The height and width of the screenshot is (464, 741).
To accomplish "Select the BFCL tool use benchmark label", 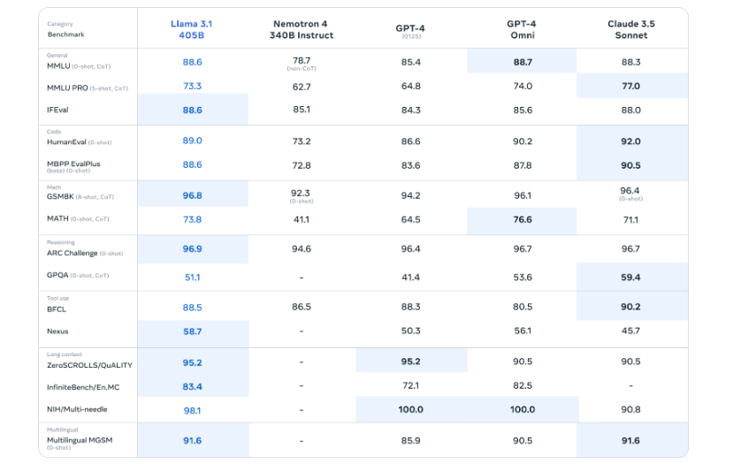I will click(x=57, y=309).
